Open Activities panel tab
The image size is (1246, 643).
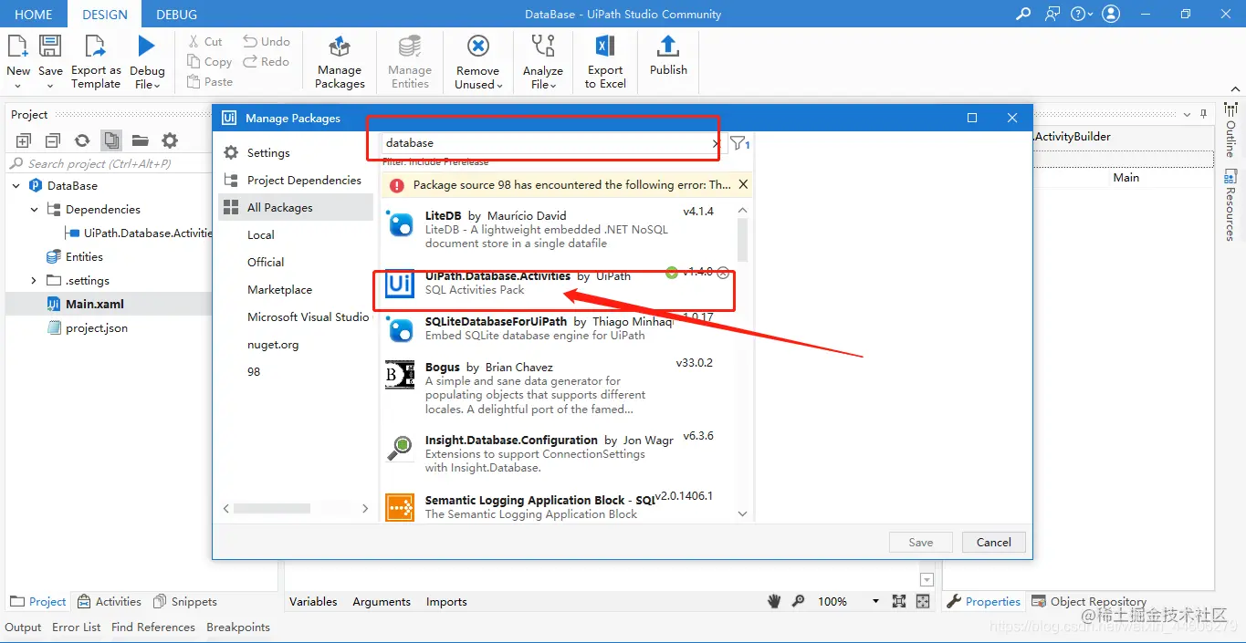(x=110, y=601)
